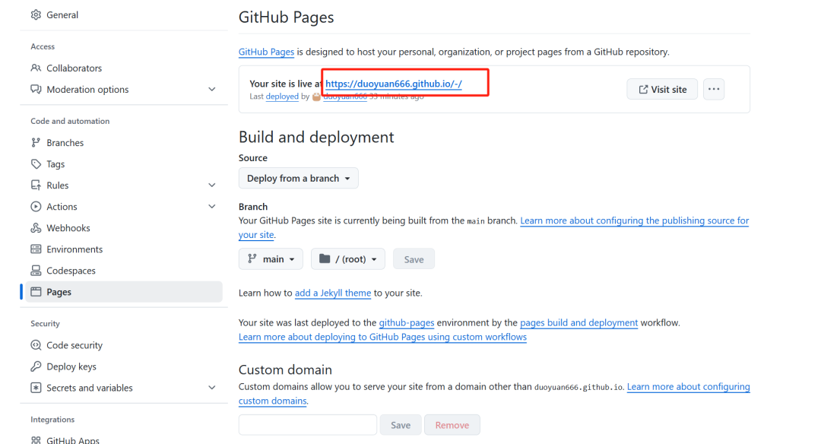Click the Deploy keys key icon
This screenshot has width=821, height=444.
[36, 366]
